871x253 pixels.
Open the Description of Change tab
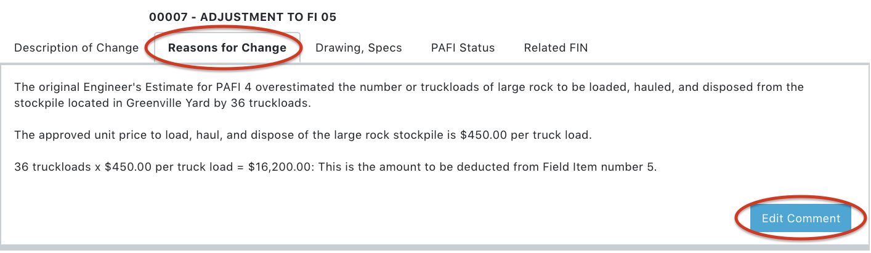pyautogui.click(x=76, y=48)
